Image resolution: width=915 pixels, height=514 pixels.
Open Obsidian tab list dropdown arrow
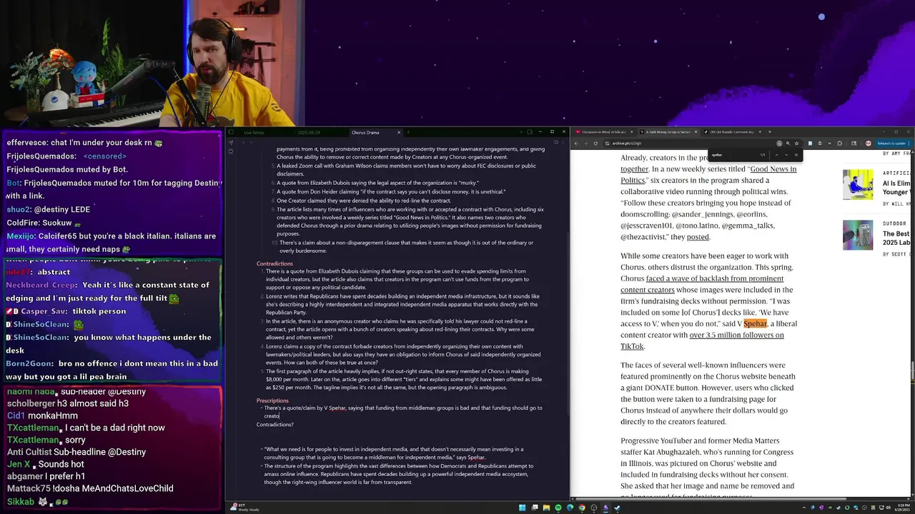pyautogui.click(x=521, y=132)
